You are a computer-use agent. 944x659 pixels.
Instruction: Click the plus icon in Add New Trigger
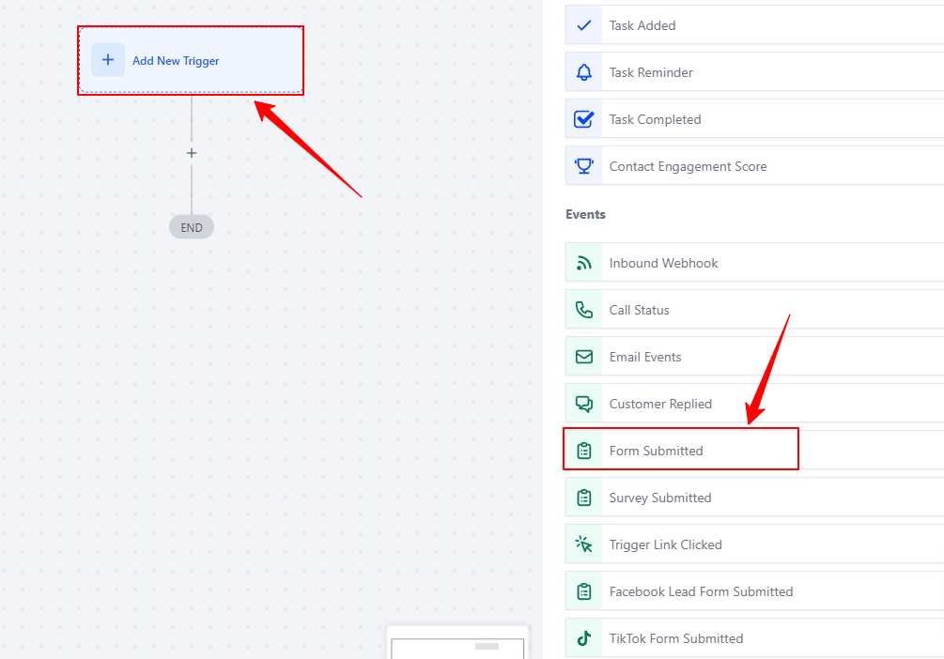point(108,59)
